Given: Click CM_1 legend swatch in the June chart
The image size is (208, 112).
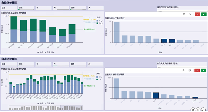Looking at the screenshot, I should point(97,21).
